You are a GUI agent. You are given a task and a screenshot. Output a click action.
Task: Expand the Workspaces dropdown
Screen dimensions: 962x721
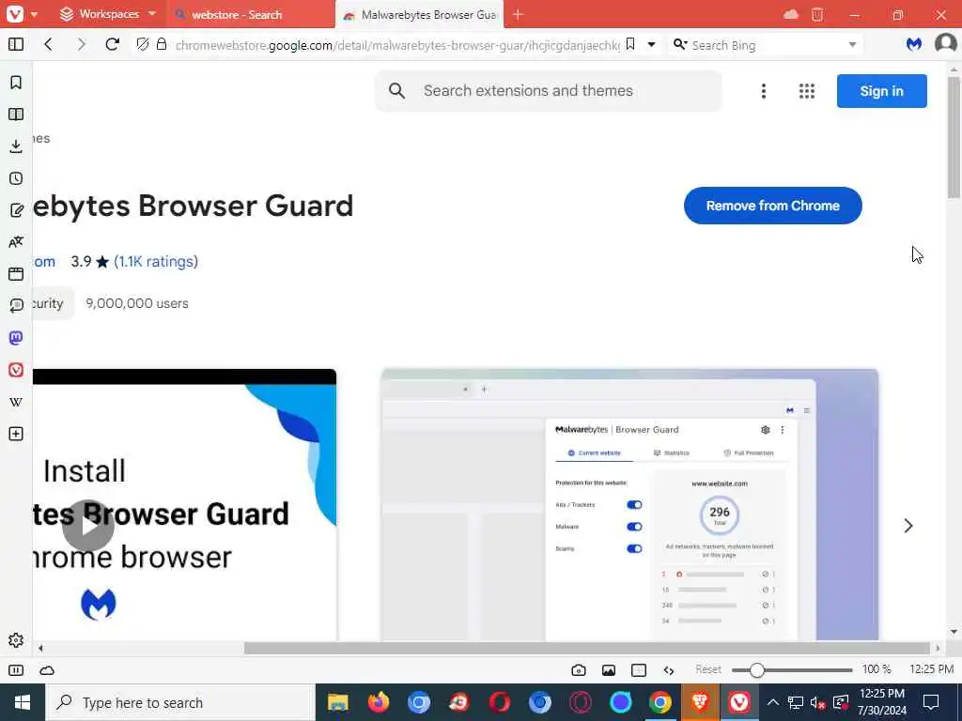(152, 13)
